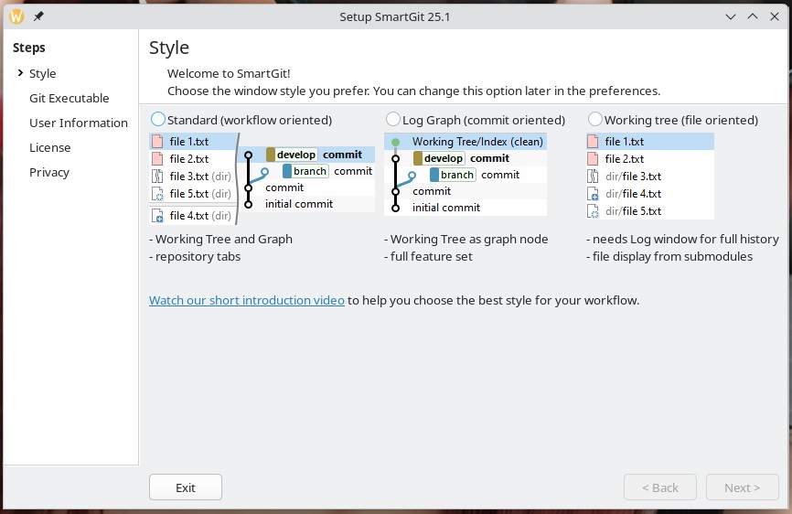Click file 3.txt icon in Standard preview
The width and height of the screenshot is (792, 514).
point(157,177)
